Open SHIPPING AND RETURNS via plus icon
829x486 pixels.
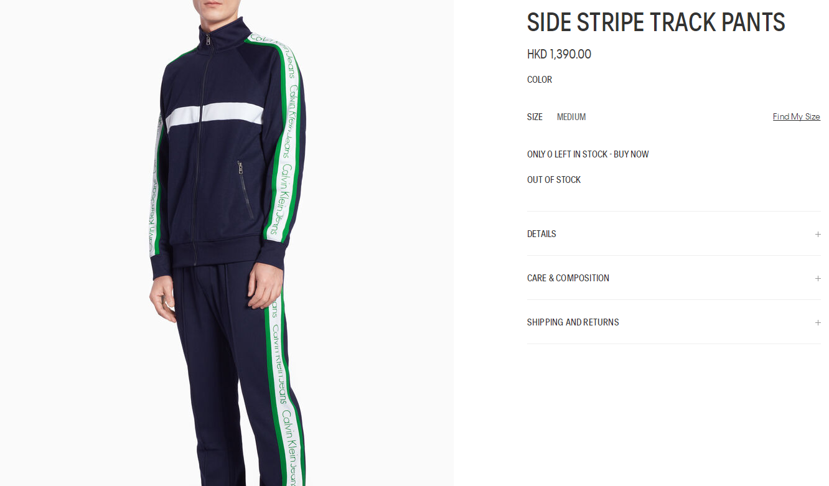click(x=818, y=322)
